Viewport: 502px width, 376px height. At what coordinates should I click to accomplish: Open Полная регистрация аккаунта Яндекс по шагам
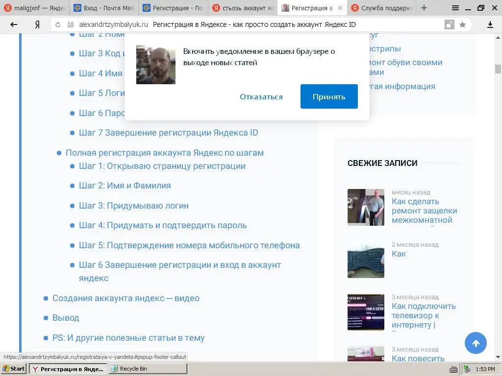165,153
